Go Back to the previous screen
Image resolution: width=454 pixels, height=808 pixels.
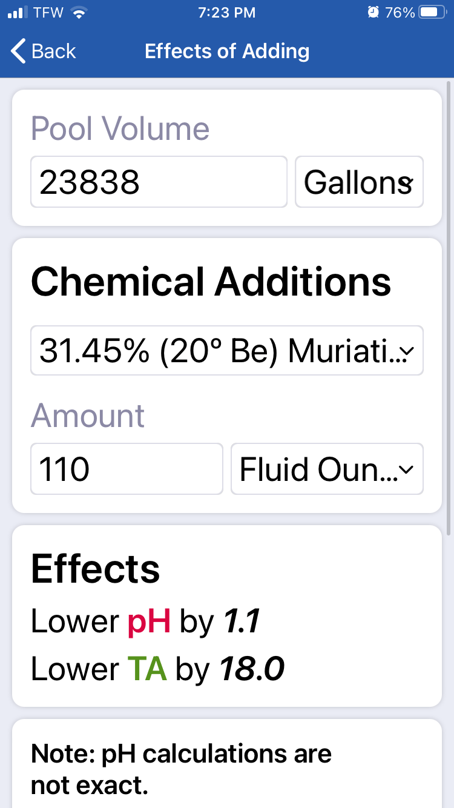[x=44, y=51]
